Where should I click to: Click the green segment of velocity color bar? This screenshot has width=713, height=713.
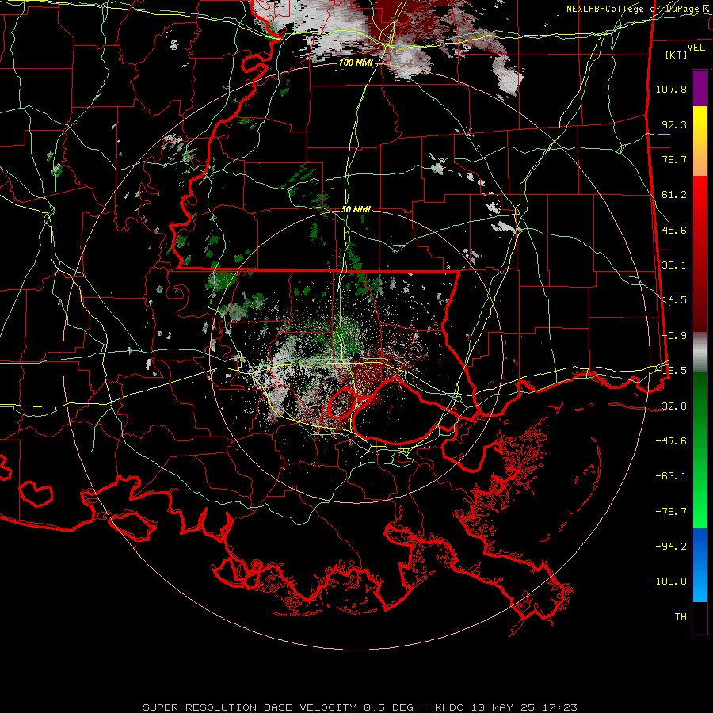700,450
